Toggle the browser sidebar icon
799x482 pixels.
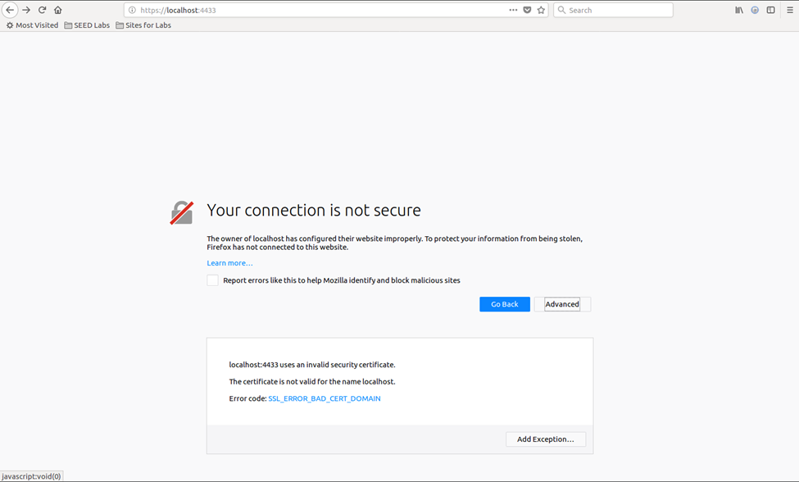tap(770, 9)
